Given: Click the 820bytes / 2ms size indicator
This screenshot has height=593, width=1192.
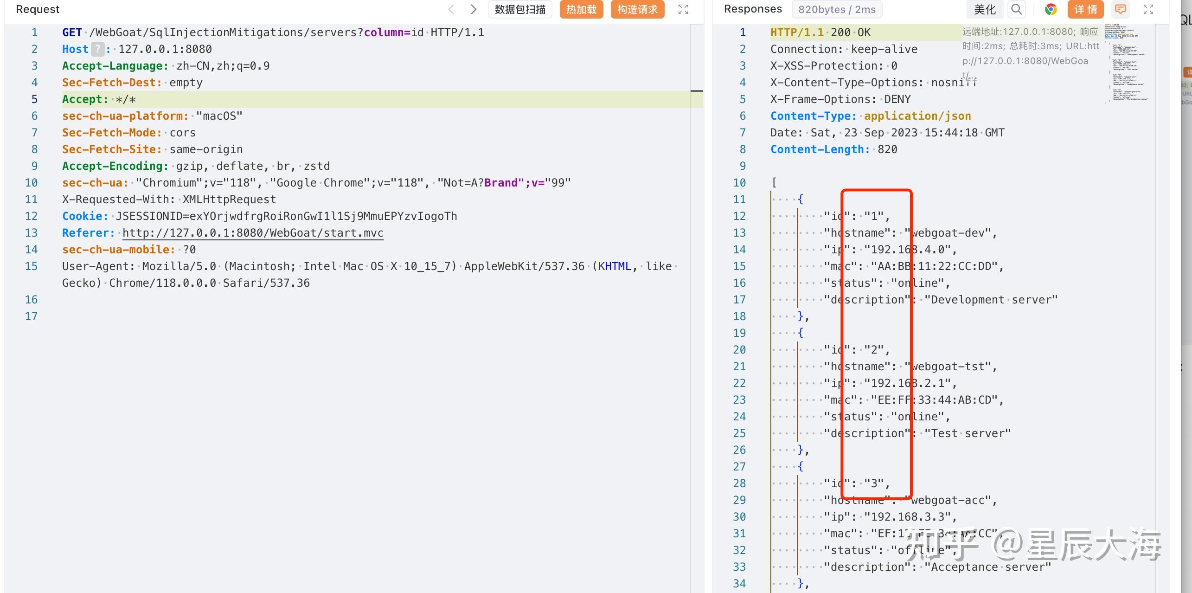Looking at the screenshot, I should 837,9.
